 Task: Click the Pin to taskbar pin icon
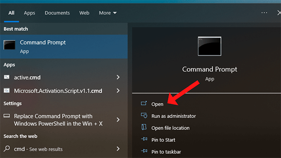[x=144, y=151]
